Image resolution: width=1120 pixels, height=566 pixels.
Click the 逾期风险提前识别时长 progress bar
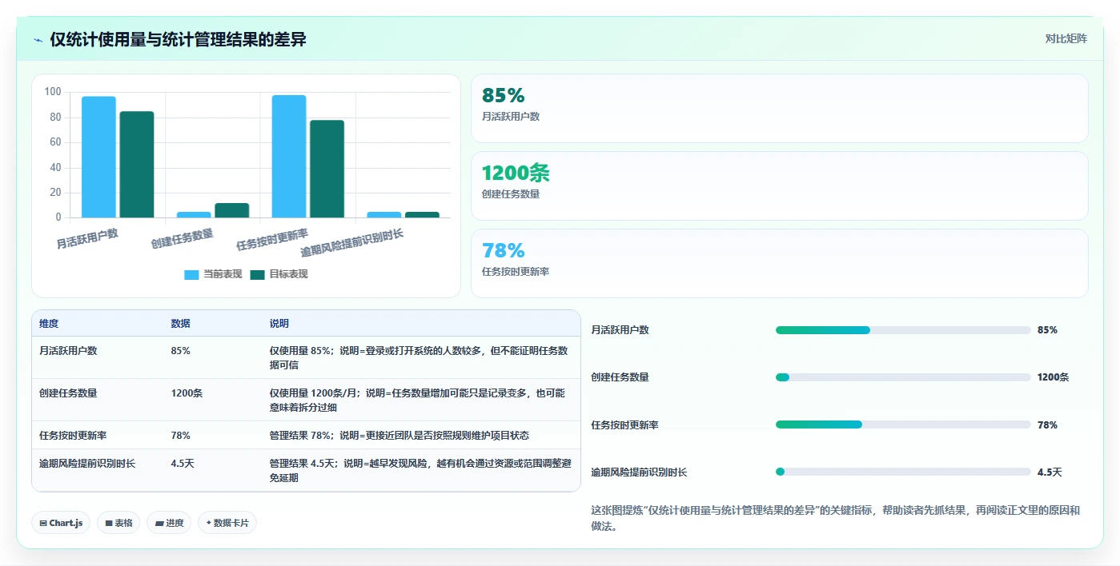(903, 472)
